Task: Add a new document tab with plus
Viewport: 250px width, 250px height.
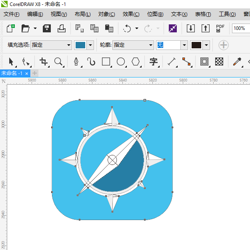Action: click(x=34, y=73)
